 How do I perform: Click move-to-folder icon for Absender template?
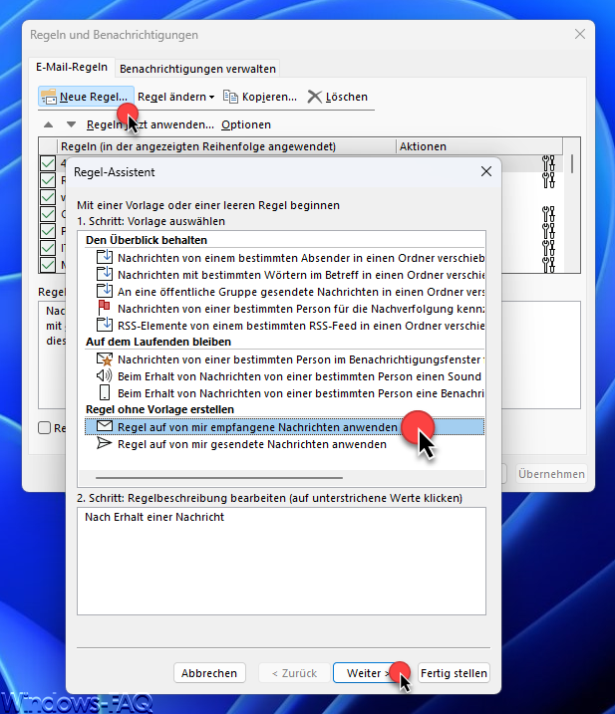(105, 257)
